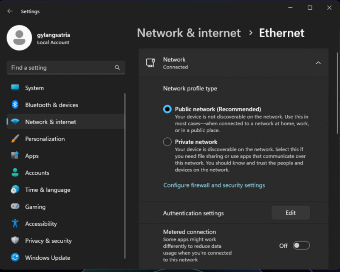
Task: Select Private network radio button
Action: (x=167, y=142)
